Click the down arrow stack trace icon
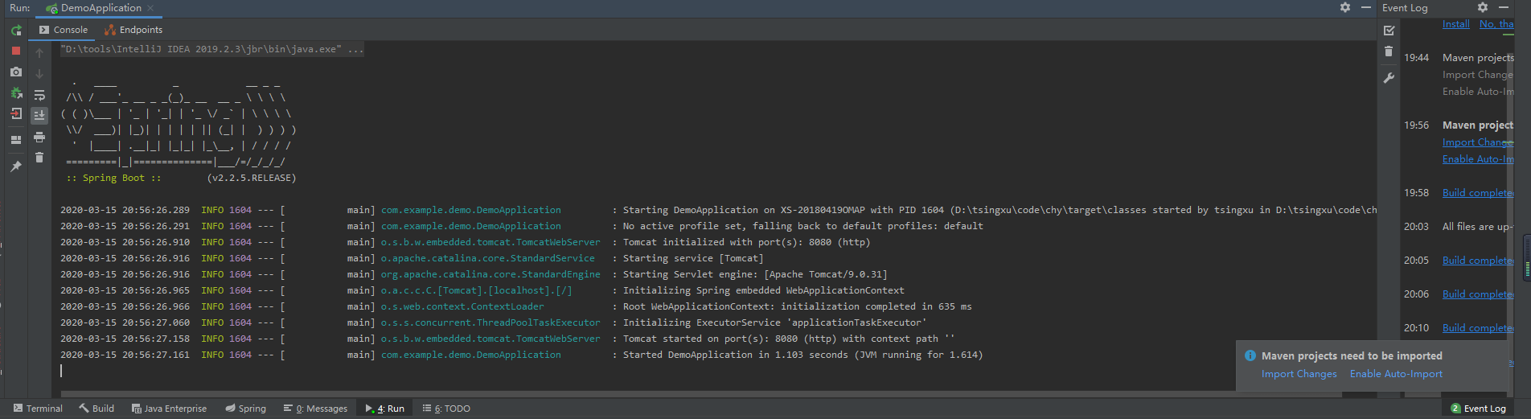Image resolution: width=1531 pixels, height=419 pixels. [39, 73]
